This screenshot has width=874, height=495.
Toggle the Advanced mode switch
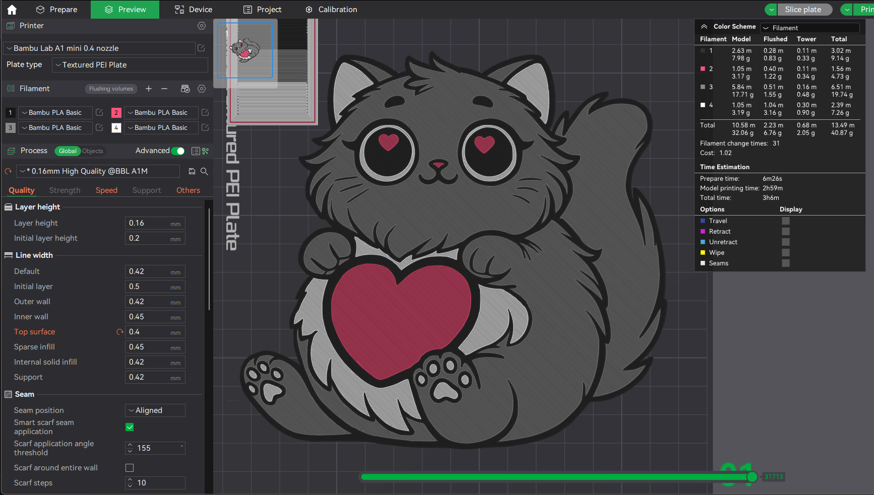pos(178,151)
